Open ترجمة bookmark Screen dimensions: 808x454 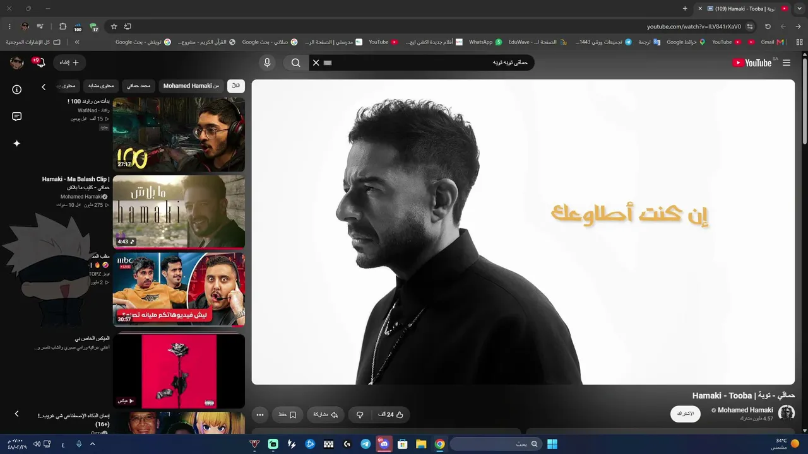(x=649, y=42)
